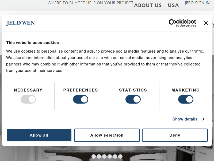The height and width of the screenshot is (161, 214).
Task: Select the second carousel slide dot
Action: pos(99,156)
